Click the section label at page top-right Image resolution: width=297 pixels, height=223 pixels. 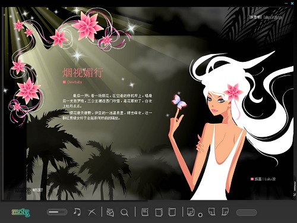[266, 17]
